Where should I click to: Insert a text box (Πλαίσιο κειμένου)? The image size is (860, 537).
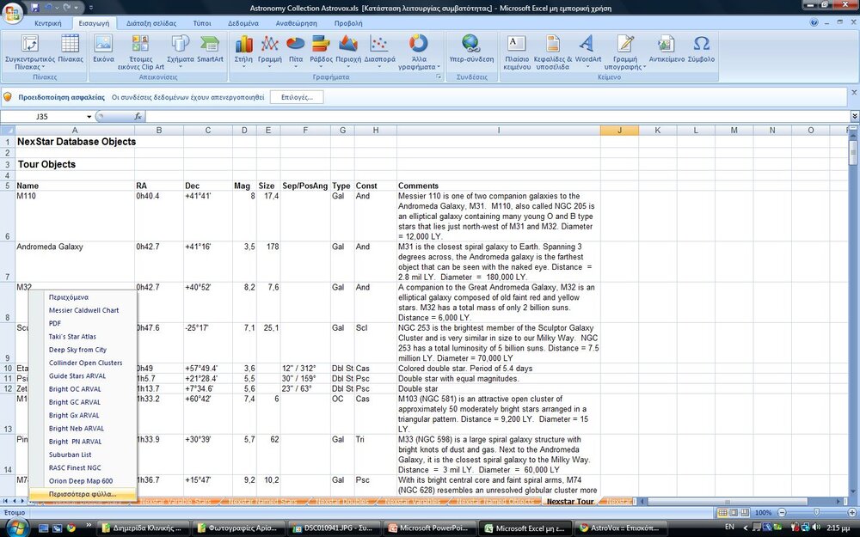[x=517, y=50]
